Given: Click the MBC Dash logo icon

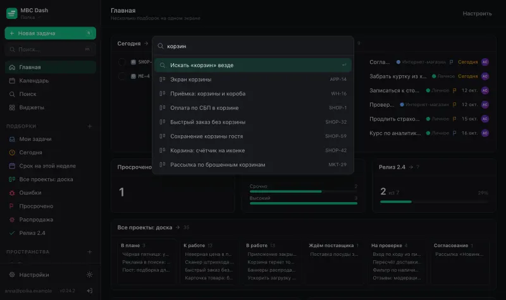Looking at the screenshot, I should click(11, 13).
